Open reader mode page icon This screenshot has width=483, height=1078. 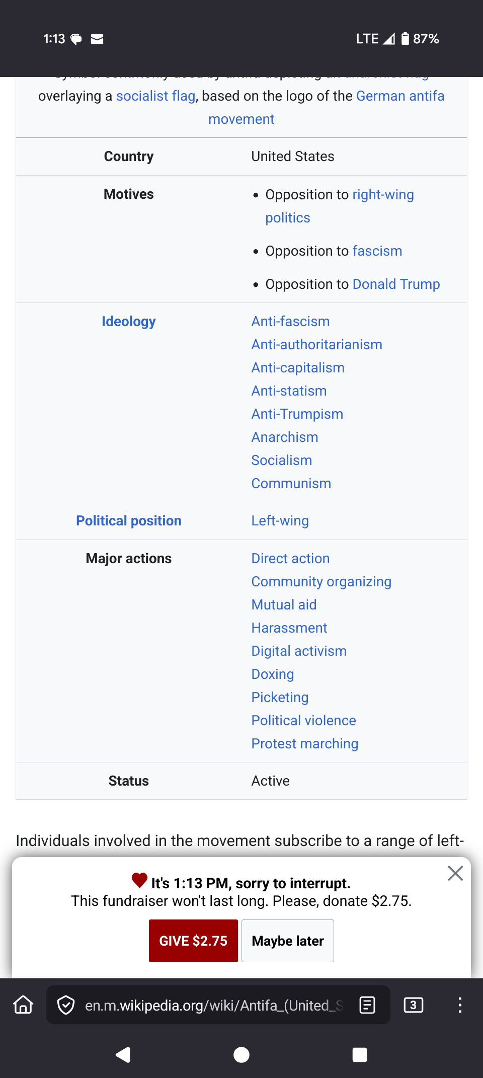[x=367, y=1005]
